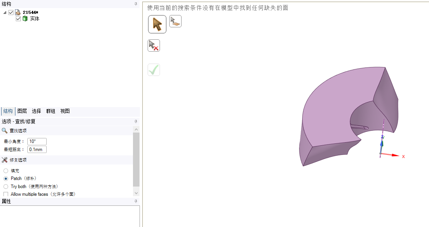Click the 最小角度 input field
429x227 pixels.
click(x=37, y=141)
